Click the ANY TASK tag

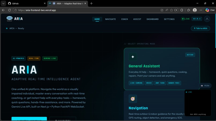[160, 83]
